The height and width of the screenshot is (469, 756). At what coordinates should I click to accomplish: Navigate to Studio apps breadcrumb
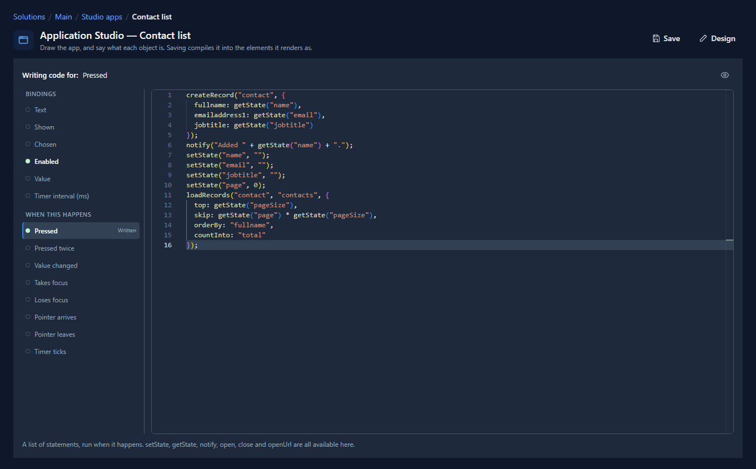click(x=102, y=17)
